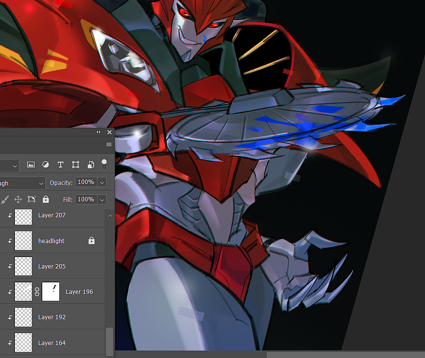Click the lock position move icon
Viewport: 425px width, 358px height.
18,199
